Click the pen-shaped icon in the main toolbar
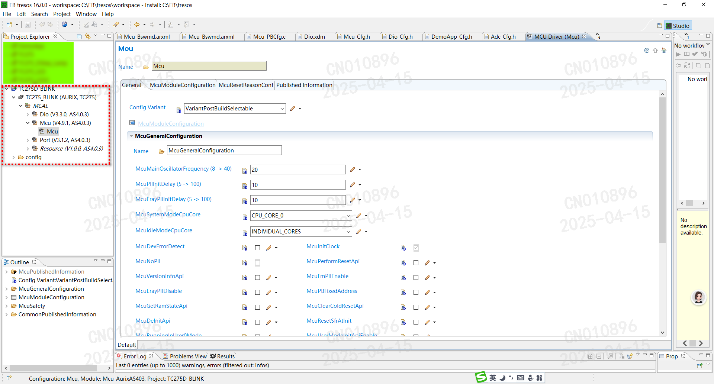714x384 pixels. (x=116, y=25)
